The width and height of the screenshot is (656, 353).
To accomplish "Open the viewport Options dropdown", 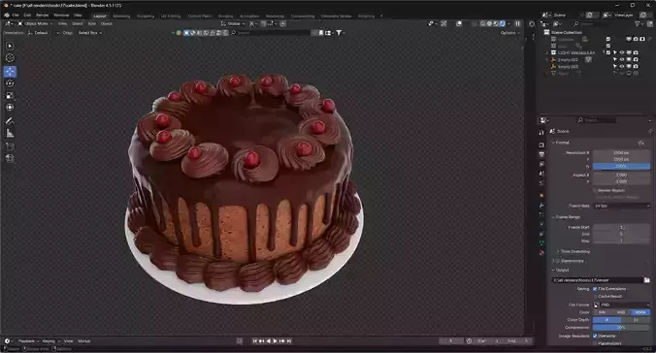I will pos(510,33).
